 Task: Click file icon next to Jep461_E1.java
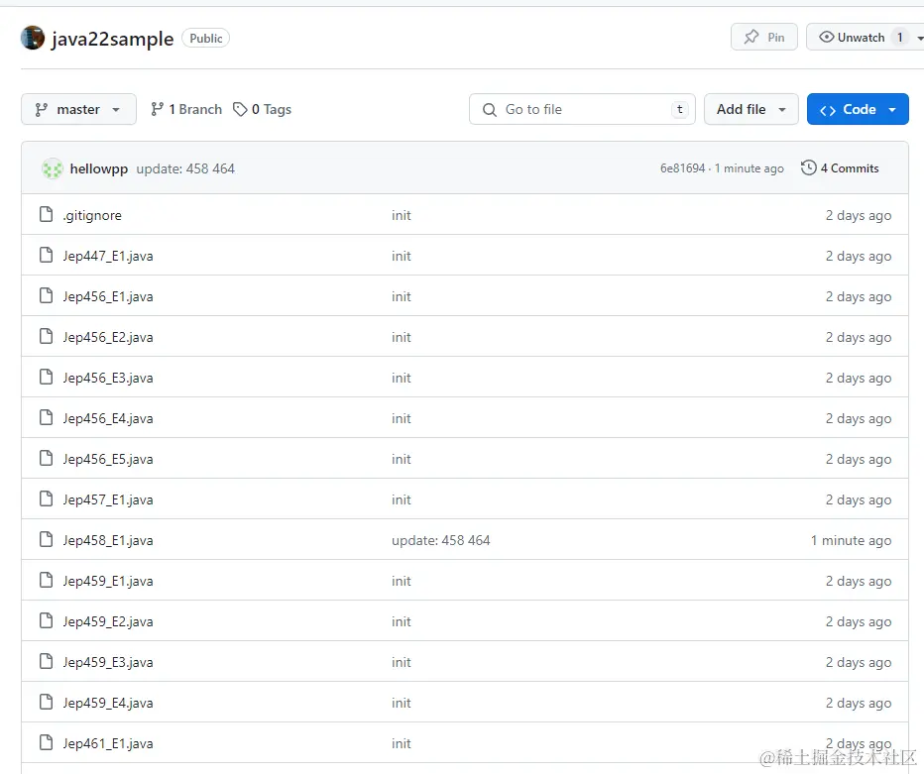[x=46, y=742]
